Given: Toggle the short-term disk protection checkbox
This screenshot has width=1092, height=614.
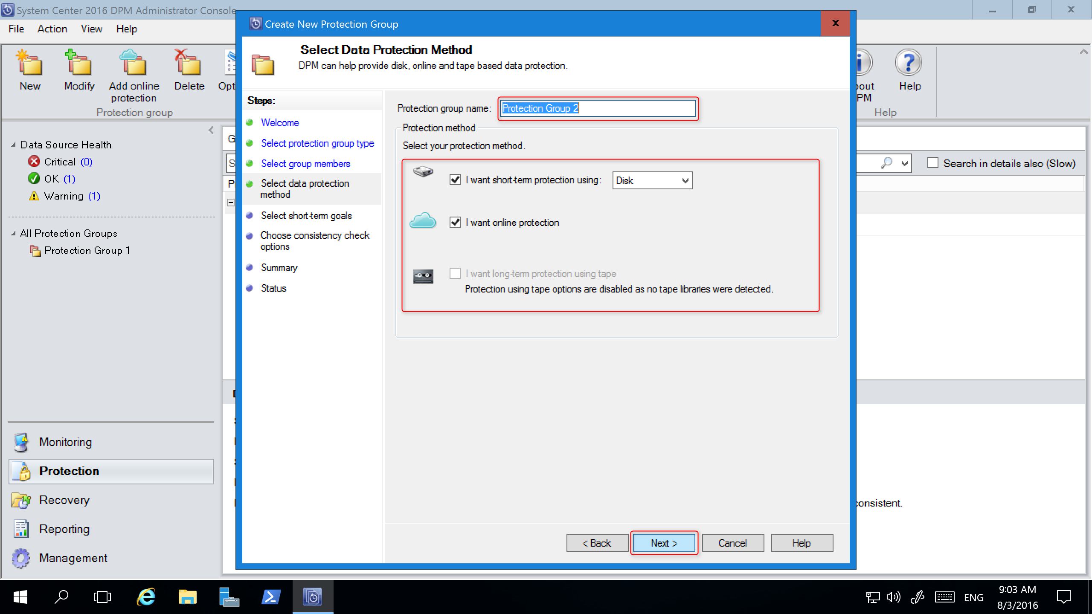Looking at the screenshot, I should pyautogui.click(x=455, y=180).
